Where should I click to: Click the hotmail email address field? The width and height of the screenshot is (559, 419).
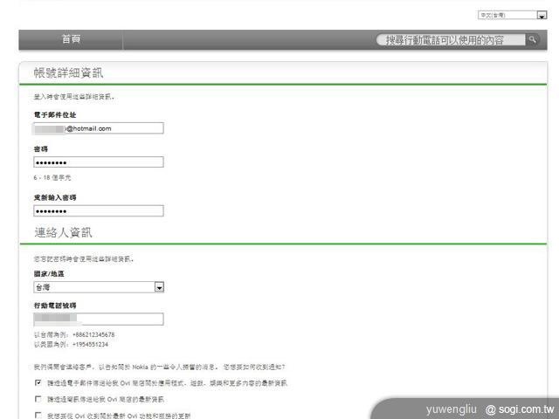(99, 128)
